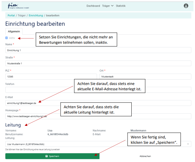Expand the Träger navigation dropdown
Image resolution: width=195 pixels, height=162 pixels.
coord(108,6)
